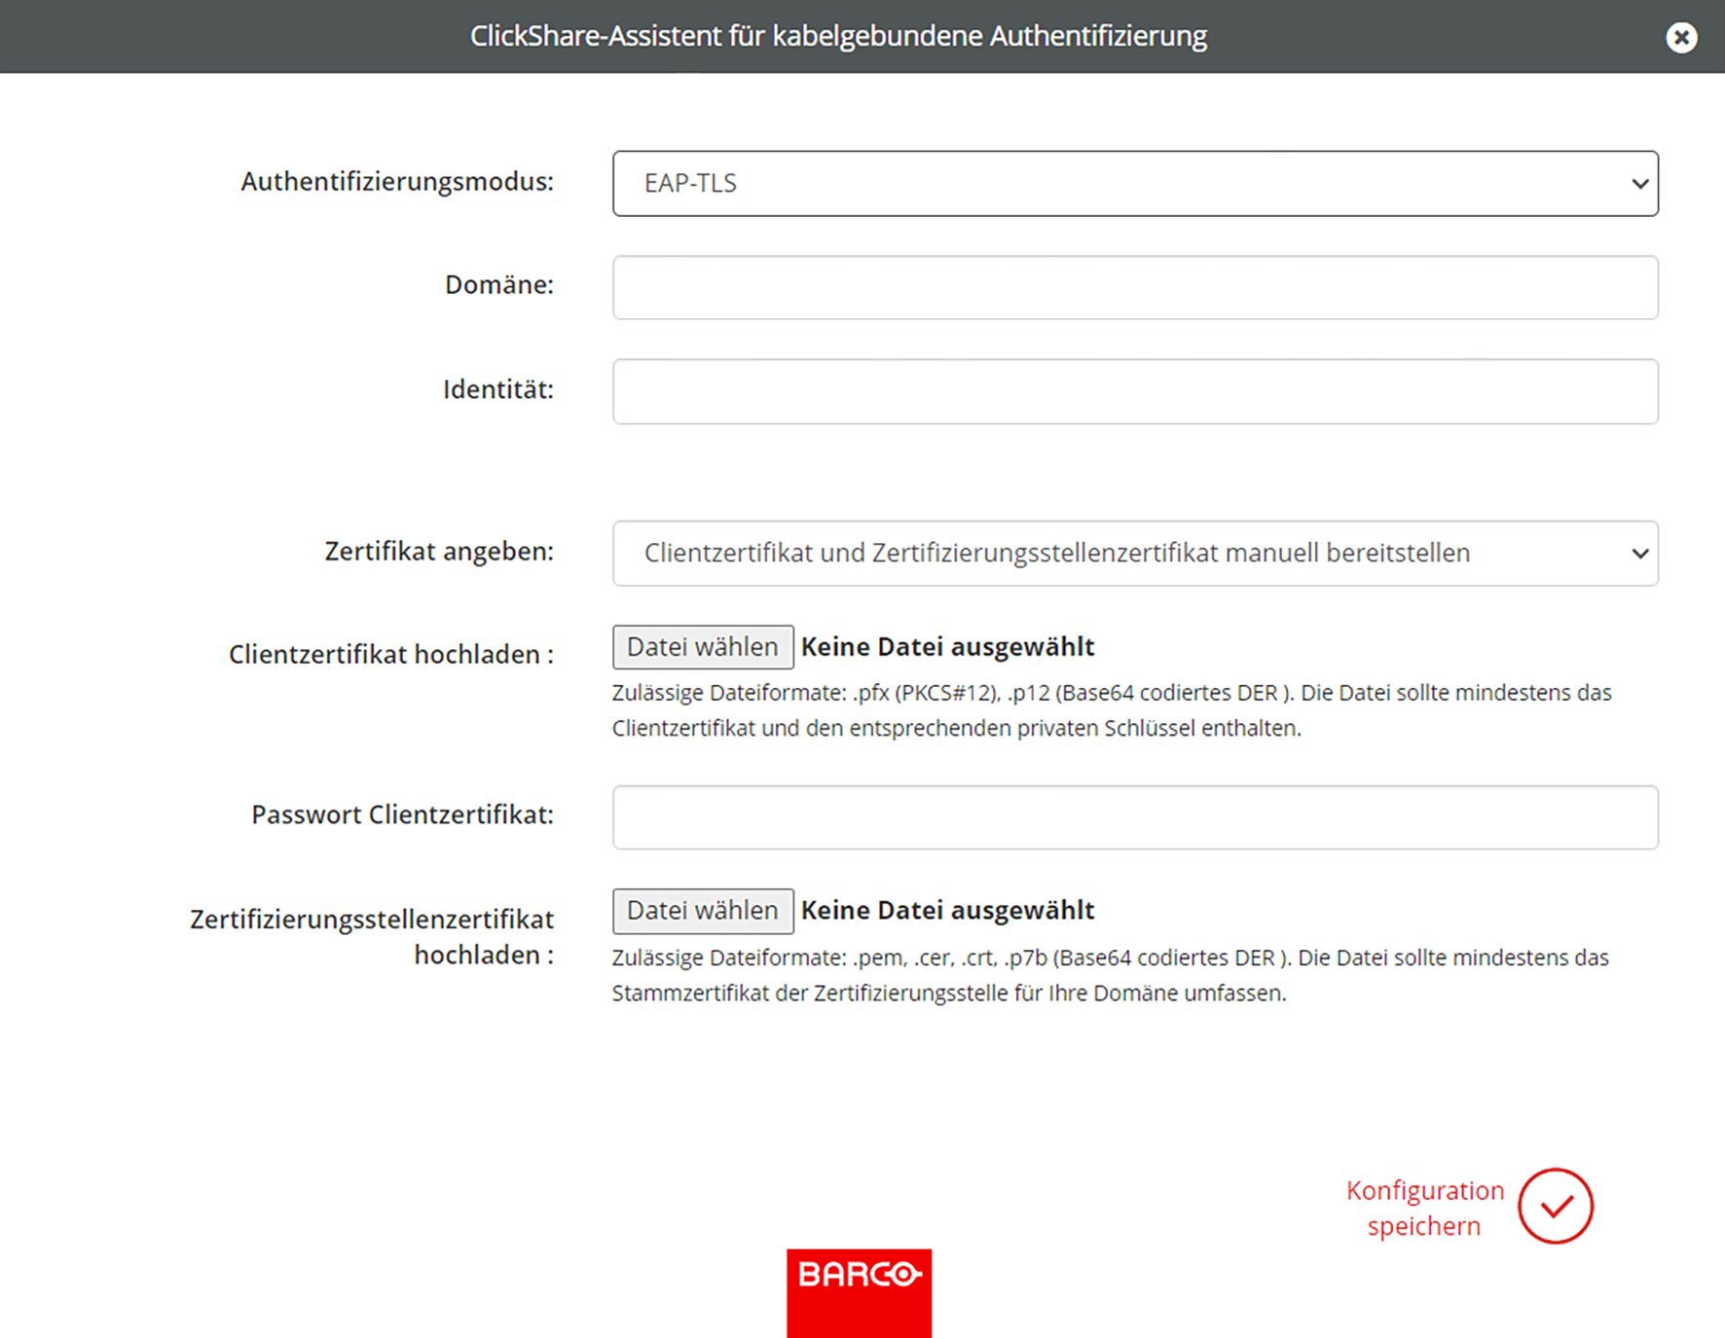This screenshot has width=1725, height=1338.
Task: Click the wizard title bar text
Action: click(838, 36)
